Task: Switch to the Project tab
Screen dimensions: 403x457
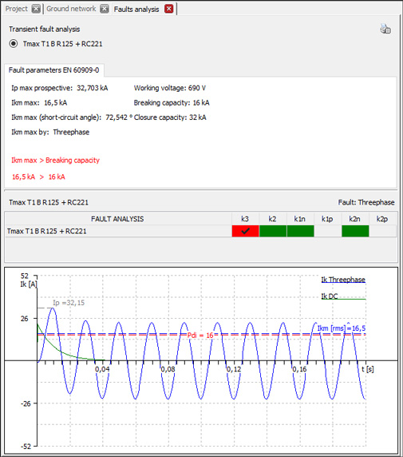Action: tap(17, 9)
